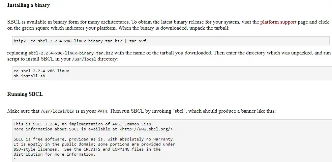Click the "sh install.sh" command line
This screenshot has height=162, width=332.
point(29,76)
